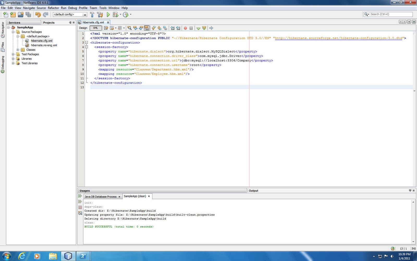Collapse the session-factory code fold
The width and height of the screenshot is (417, 261).
pos(86,47)
